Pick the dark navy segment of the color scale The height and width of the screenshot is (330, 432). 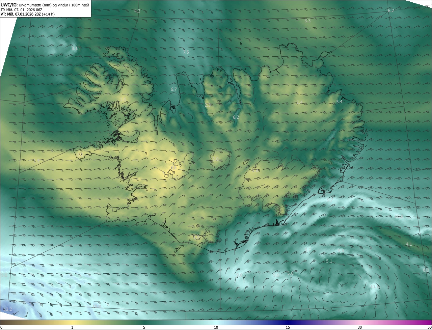click(x=288, y=323)
